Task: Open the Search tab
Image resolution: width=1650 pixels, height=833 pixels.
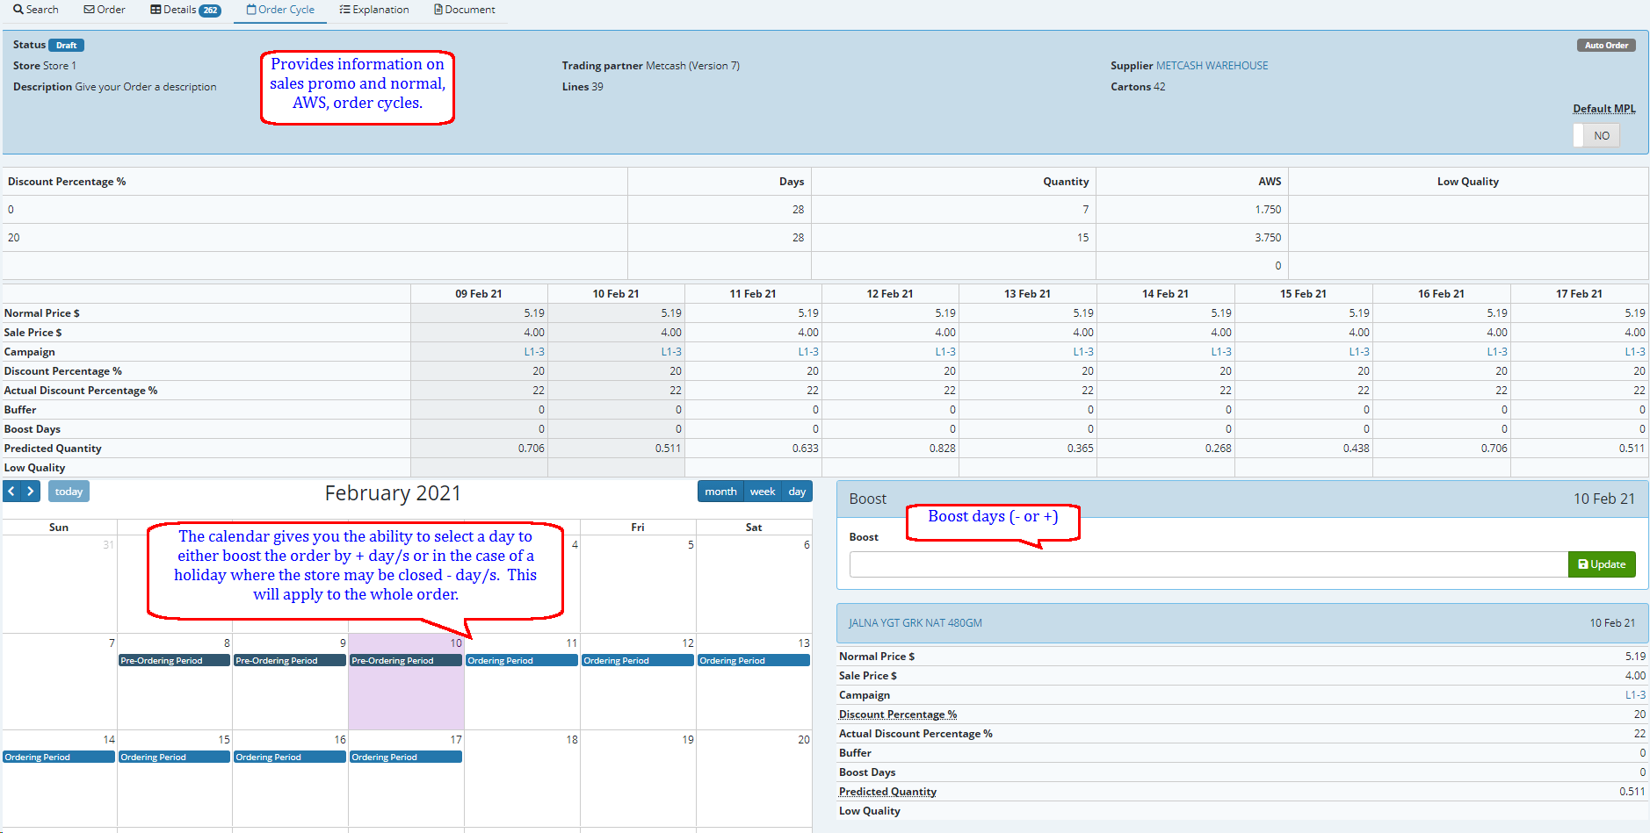Action: pyautogui.click(x=36, y=10)
